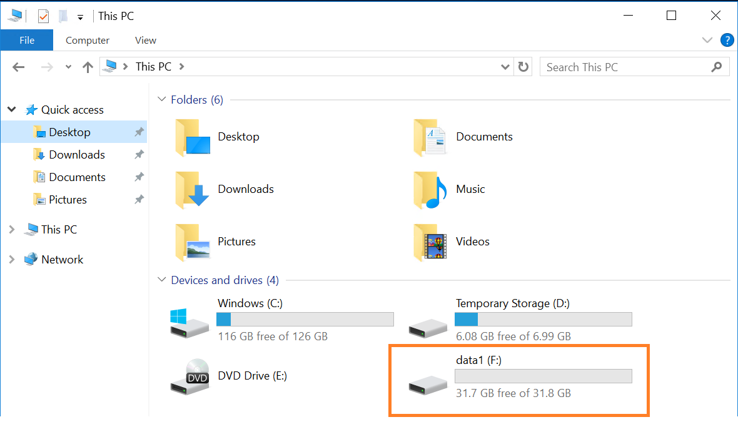Collapse the Devices and drives group

[x=162, y=280]
